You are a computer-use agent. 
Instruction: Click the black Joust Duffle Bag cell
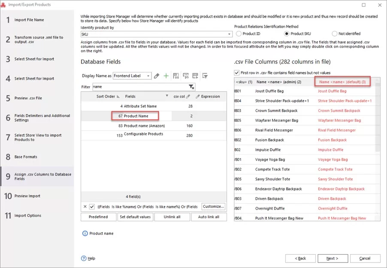269,91
